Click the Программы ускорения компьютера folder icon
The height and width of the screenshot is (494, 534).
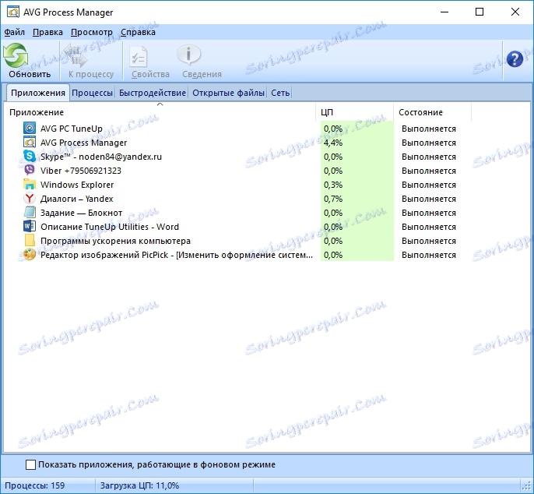tap(30, 240)
